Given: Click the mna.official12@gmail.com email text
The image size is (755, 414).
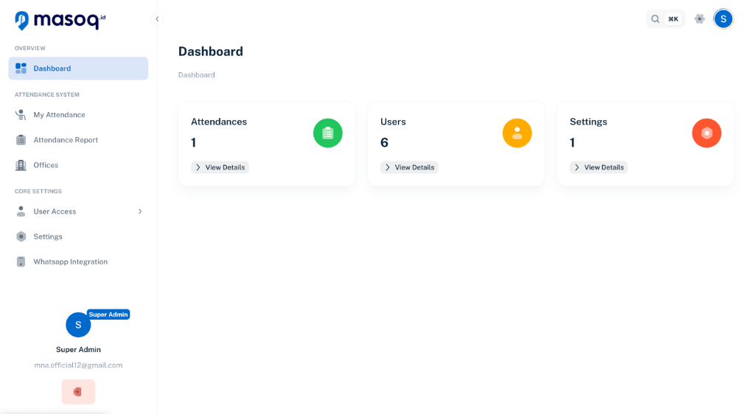Looking at the screenshot, I should (78, 365).
